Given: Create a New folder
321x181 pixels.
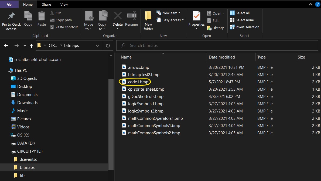Looking at the screenshot, I should coord(148,20).
